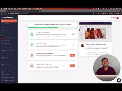Screen dimensions: 122x91
Task: Click the Products box icon
Action: click(x=3, y=41)
